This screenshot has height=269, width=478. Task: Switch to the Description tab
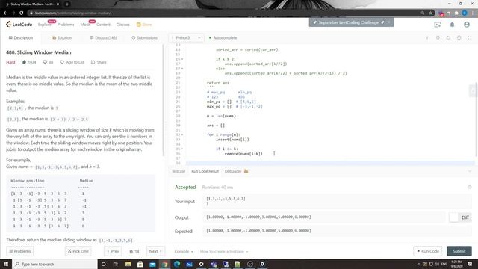click(x=21, y=38)
